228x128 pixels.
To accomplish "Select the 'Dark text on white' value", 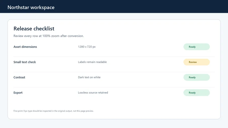I will tap(89, 77).
